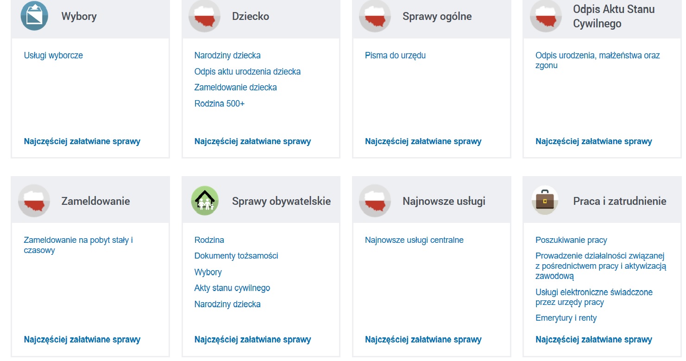Screen dimensions: 686x361
Task: Select the Rodzina 500+ link
Action: coord(220,104)
